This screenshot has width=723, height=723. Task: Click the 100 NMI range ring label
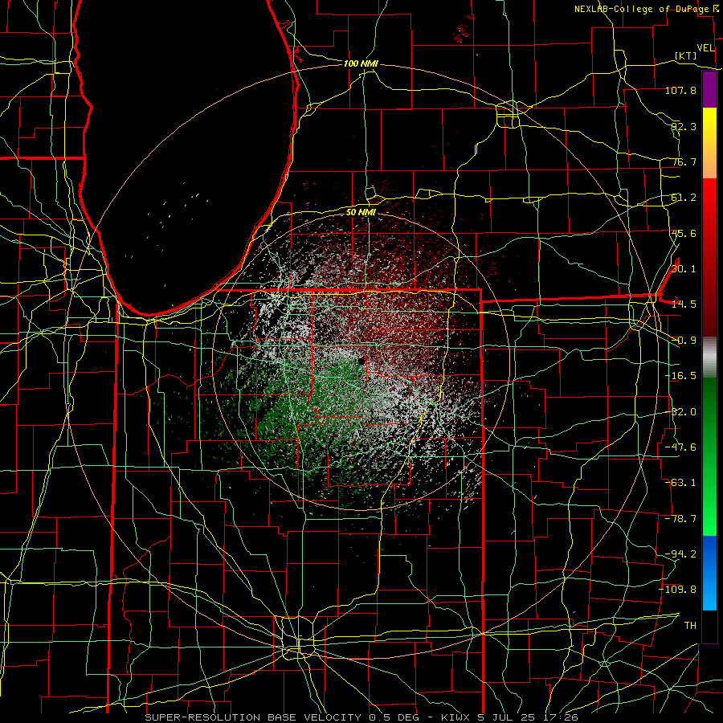click(x=361, y=63)
